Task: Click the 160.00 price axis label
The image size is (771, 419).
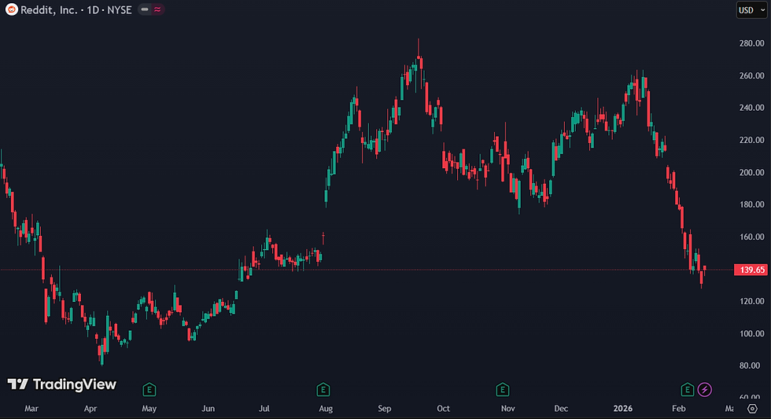Action: click(752, 237)
